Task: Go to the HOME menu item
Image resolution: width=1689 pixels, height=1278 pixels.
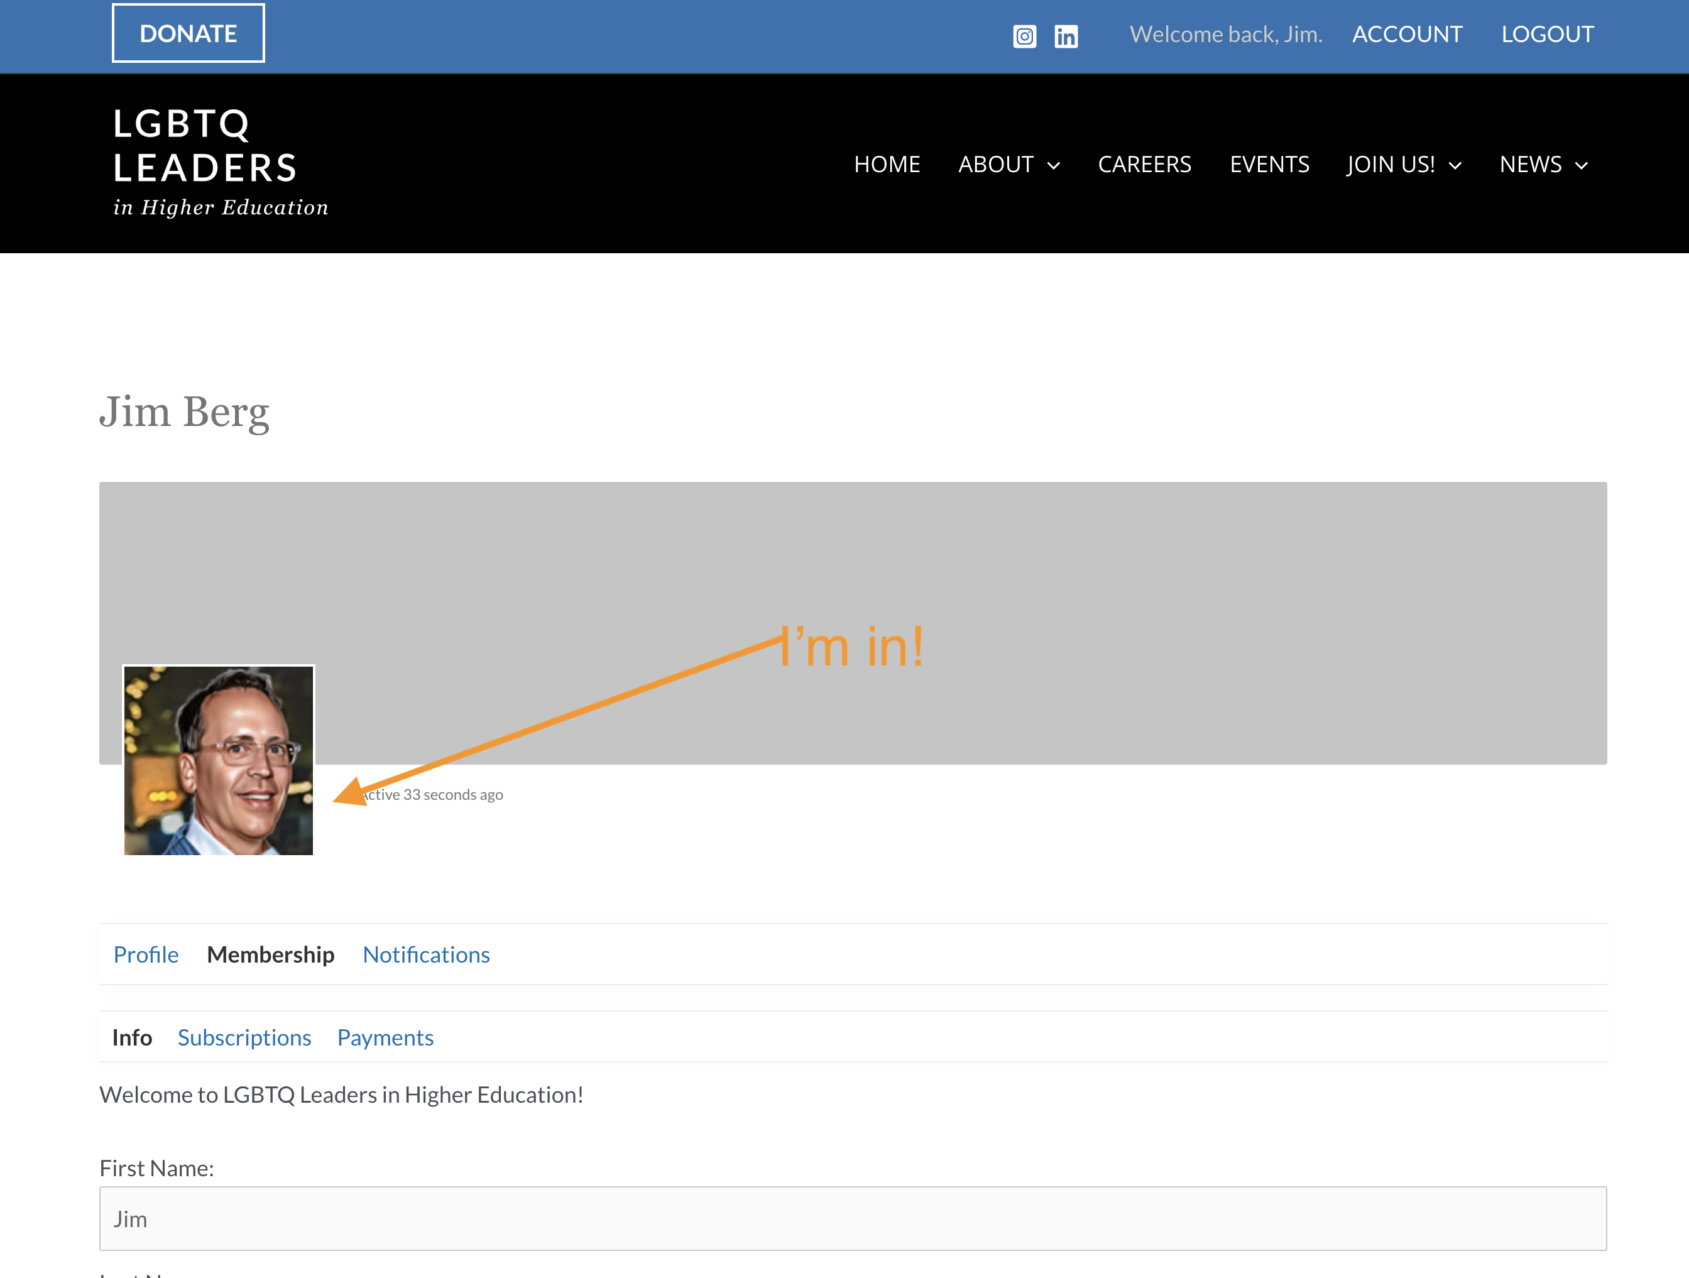Action: tap(887, 164)
